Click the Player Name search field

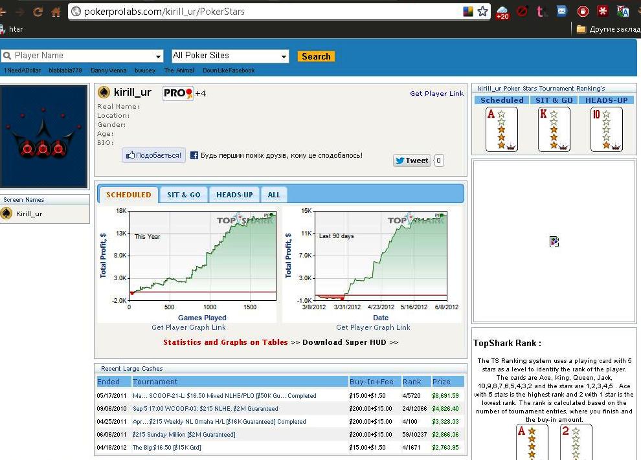[82, 56]
